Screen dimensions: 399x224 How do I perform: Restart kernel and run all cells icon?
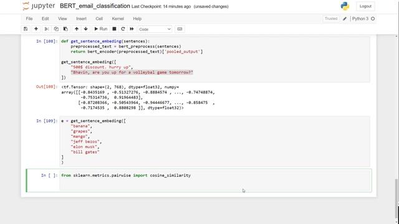(132, 29)
